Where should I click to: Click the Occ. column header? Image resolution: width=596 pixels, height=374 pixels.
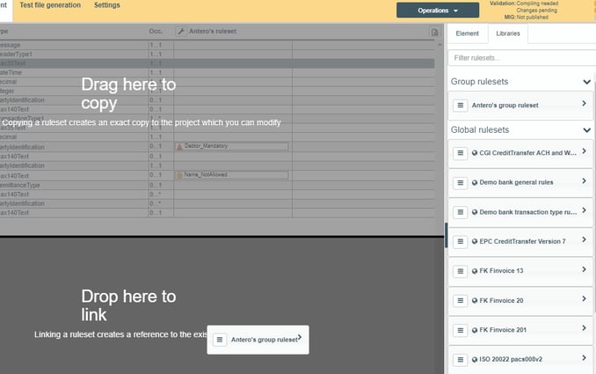pyautogui.click(x=156, y=31)
